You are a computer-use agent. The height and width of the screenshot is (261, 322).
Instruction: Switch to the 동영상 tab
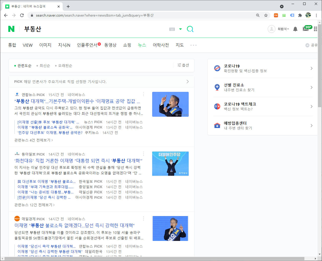pyautogui.click(x=110, y=45)
